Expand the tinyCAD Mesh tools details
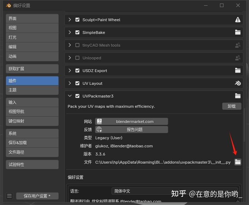 [x=69, y=45]
